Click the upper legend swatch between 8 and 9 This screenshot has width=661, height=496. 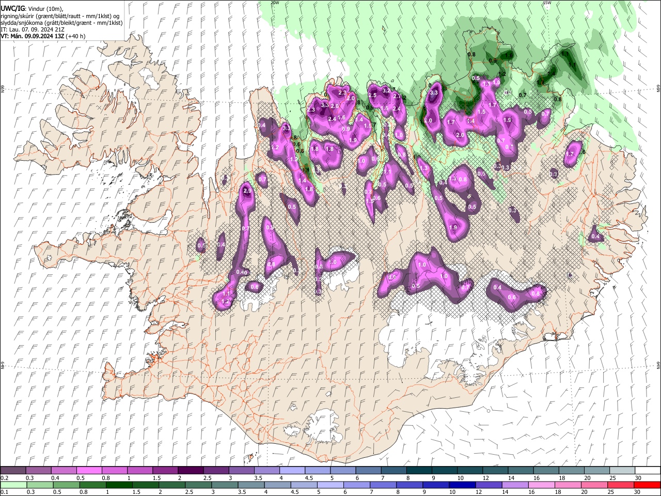point(419,471)
